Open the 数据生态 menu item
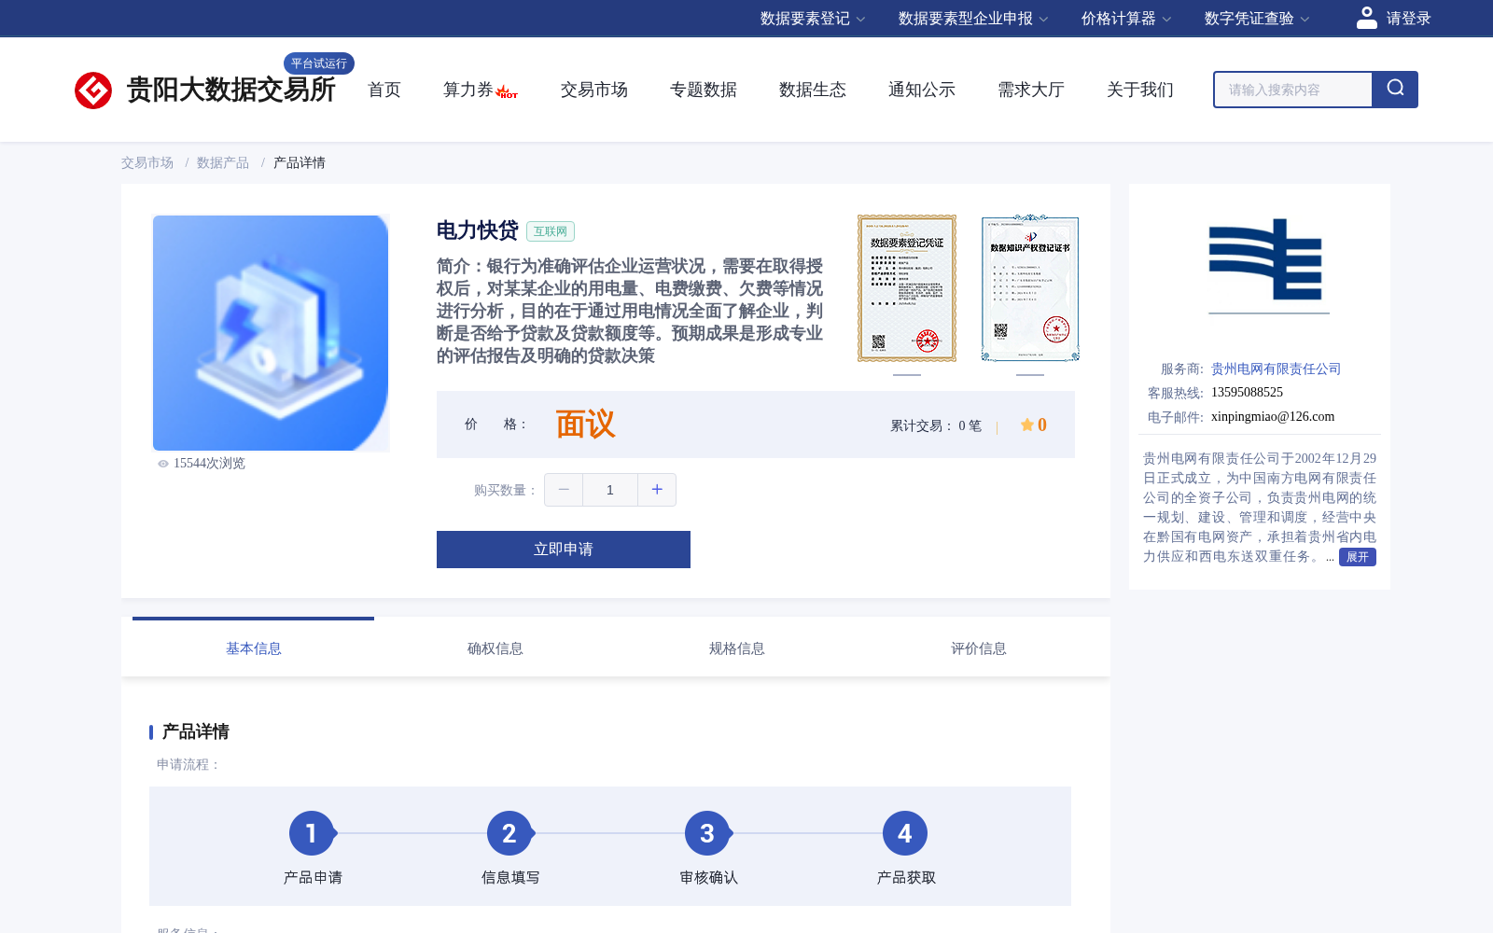Image resolution: width=1493 pixels, height=933 pixels. pos(813,90)
